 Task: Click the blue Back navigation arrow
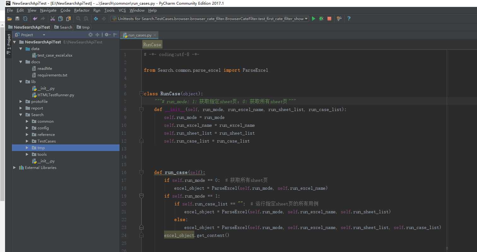click(96, 19)
